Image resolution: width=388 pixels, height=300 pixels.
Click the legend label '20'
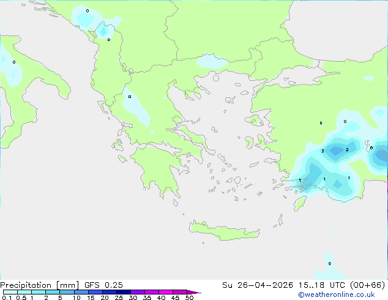(105, 298)
